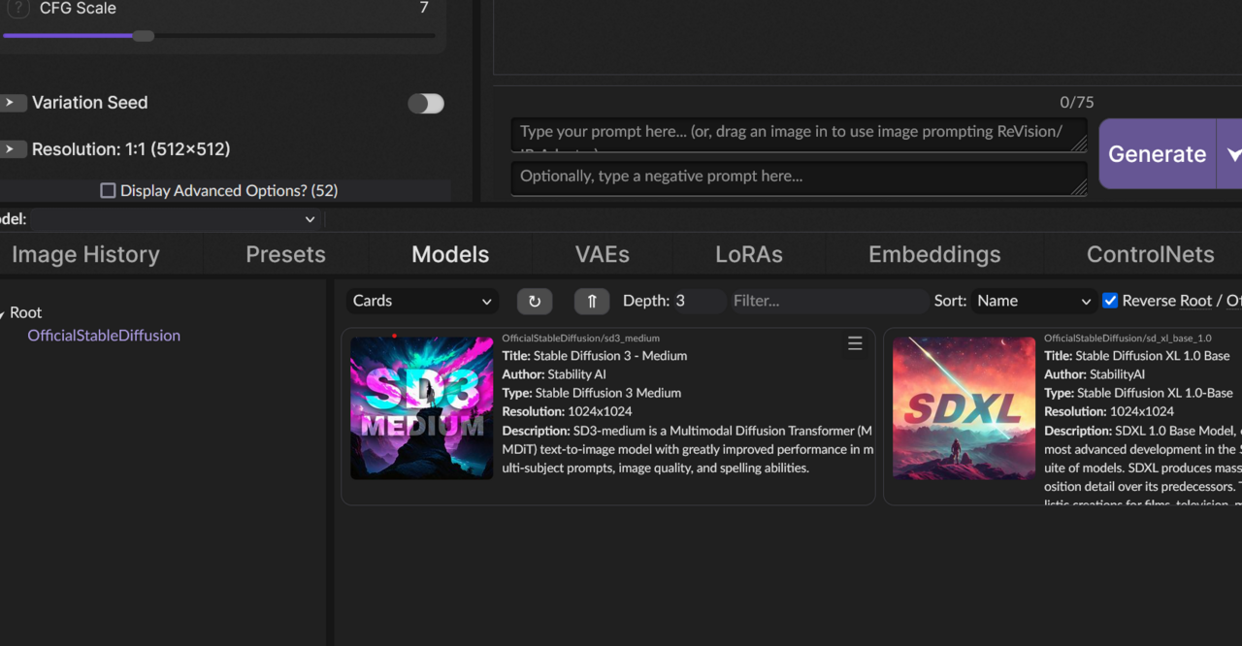Click the OfficialStableDiffusion/sd3_medium path text
Viewport: 1242px width, 646px height.
tap(580, 339)
